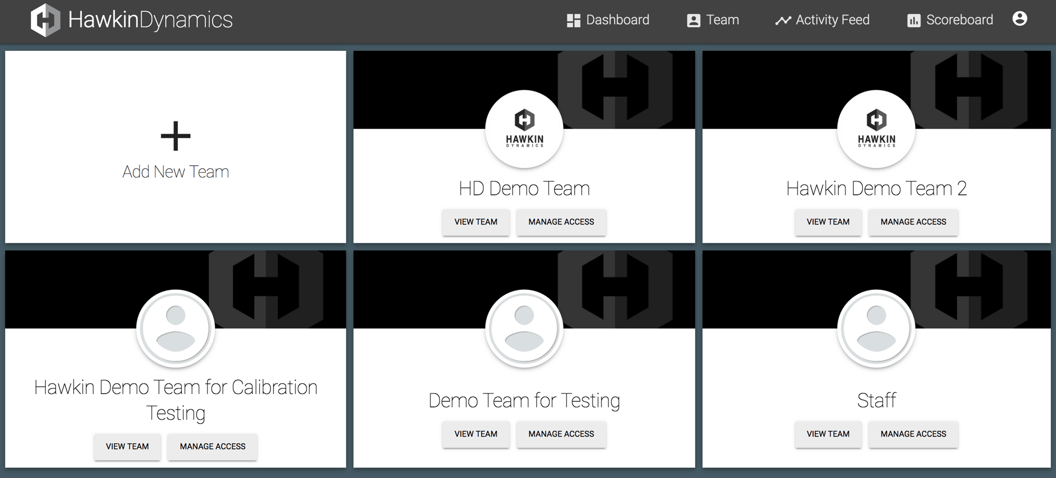Switch to the Scoreboard page

[950, 20]
